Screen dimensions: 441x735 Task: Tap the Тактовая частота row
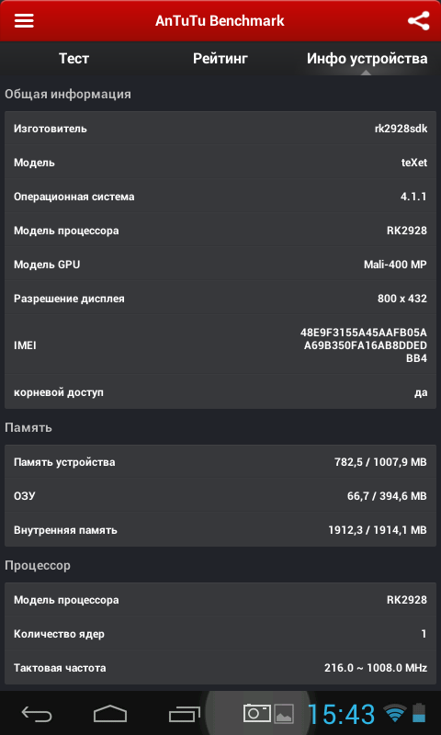[220, 668]
